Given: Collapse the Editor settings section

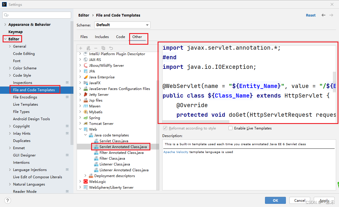Looking at the screenshot, I should click(x=6, y=39).
